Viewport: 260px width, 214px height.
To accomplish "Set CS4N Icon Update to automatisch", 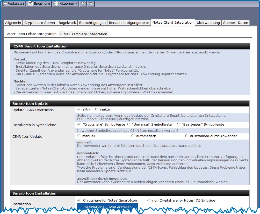I will pyautogui.click(x=133, y=136).
